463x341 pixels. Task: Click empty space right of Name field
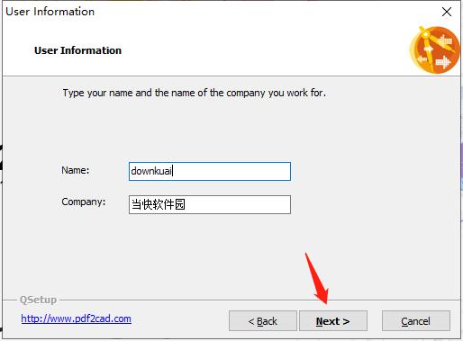372,171
